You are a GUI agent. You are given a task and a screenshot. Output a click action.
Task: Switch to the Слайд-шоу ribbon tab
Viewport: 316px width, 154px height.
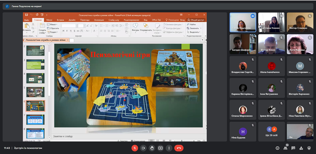click(114, 20)
